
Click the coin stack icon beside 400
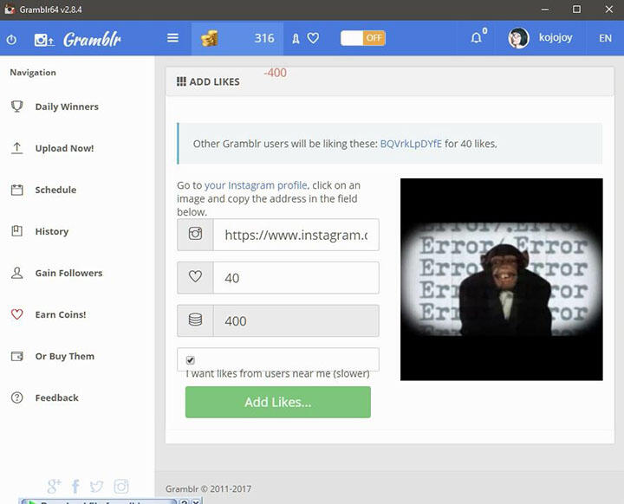[x=195, y=319]
